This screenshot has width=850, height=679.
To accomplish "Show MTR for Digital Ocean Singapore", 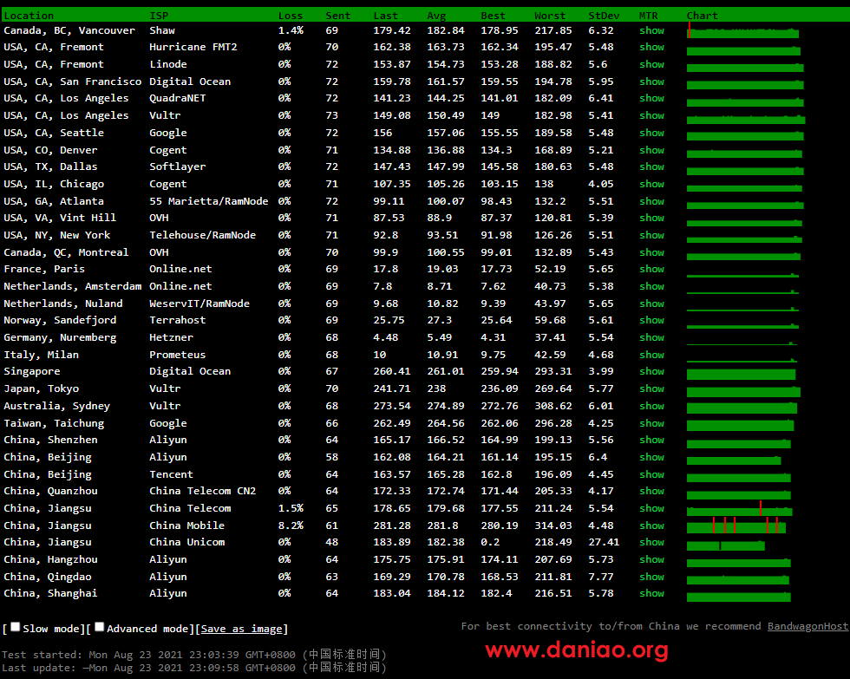I will pyautogui.click(x=651, y=371).
